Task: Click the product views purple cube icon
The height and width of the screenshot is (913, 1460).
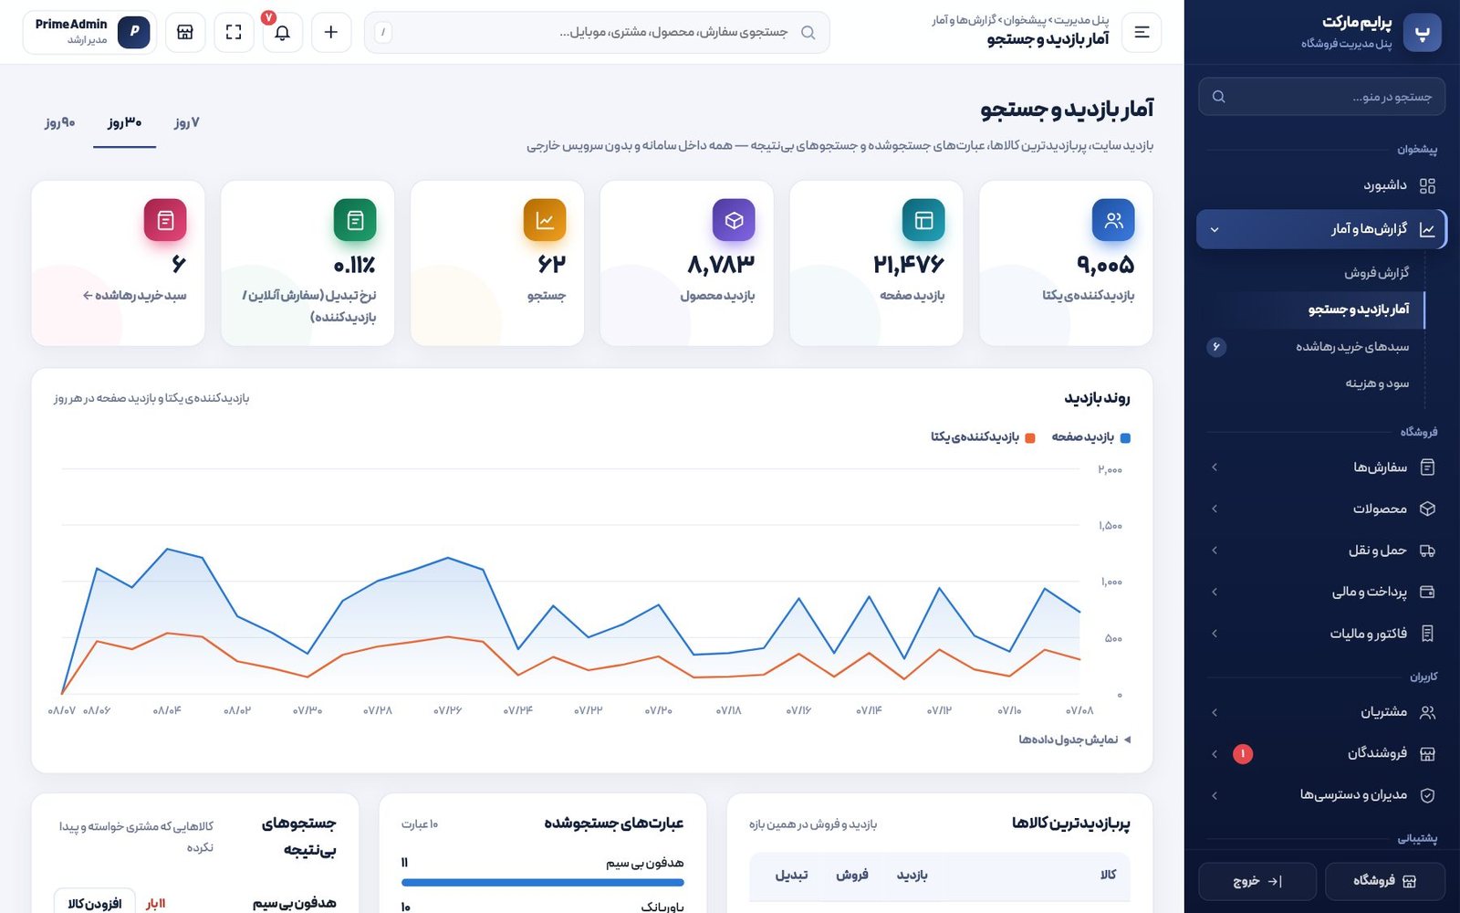Action: [734, 220]
